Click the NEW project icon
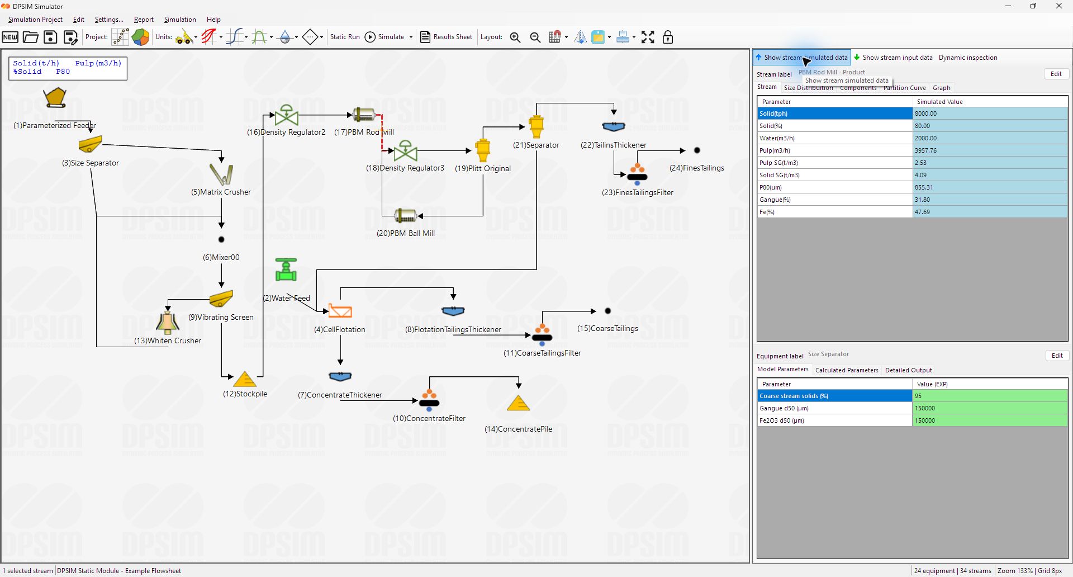This screenshot has height=577, width=1073. click(10, 37)
